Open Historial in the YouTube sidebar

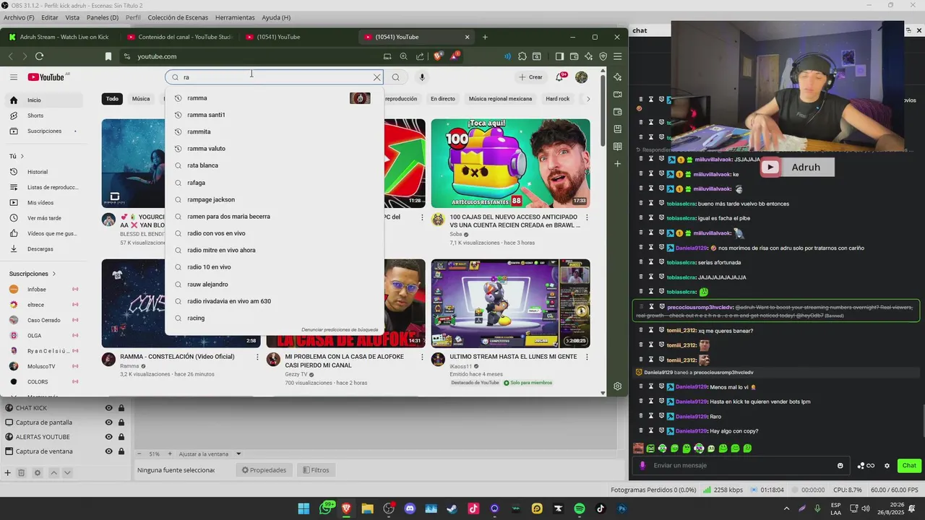pyautogui.click(x=43, y=172)
